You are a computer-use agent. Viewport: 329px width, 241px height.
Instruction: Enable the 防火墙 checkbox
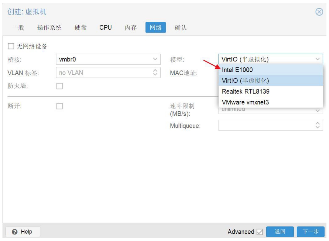click(x=59, y=86)
